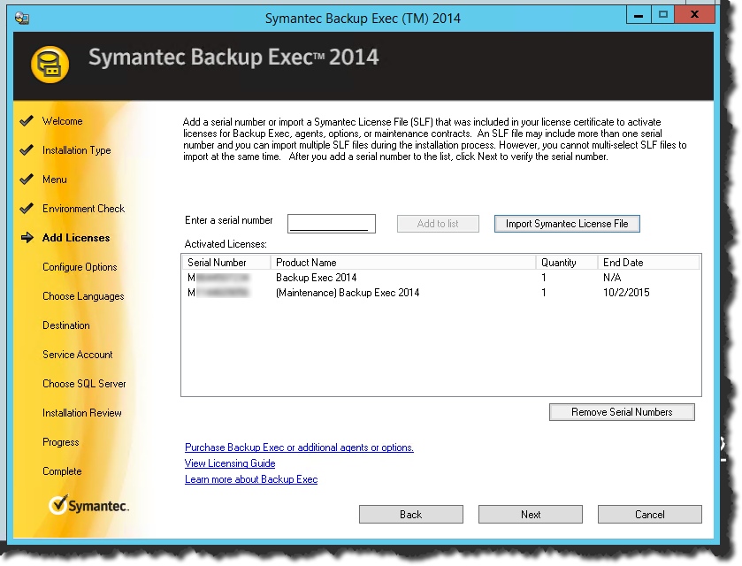
Task: Click the checkmark beside Installation Type
Action: 27,150
